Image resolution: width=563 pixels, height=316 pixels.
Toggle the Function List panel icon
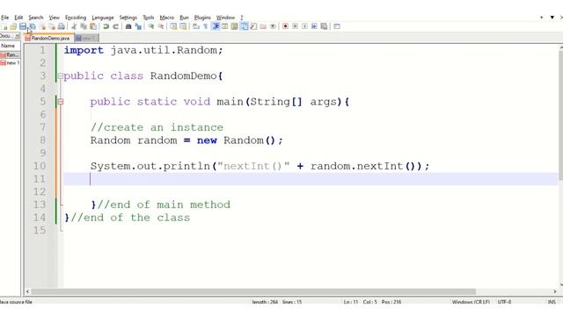253,26
